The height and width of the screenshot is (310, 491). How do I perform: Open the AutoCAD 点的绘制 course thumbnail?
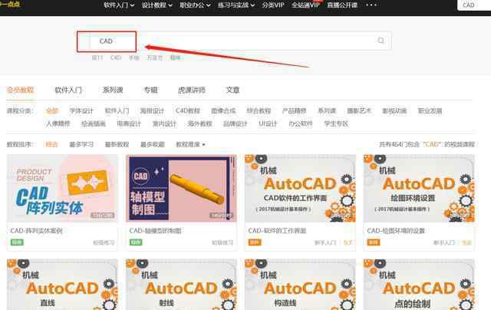419,285
